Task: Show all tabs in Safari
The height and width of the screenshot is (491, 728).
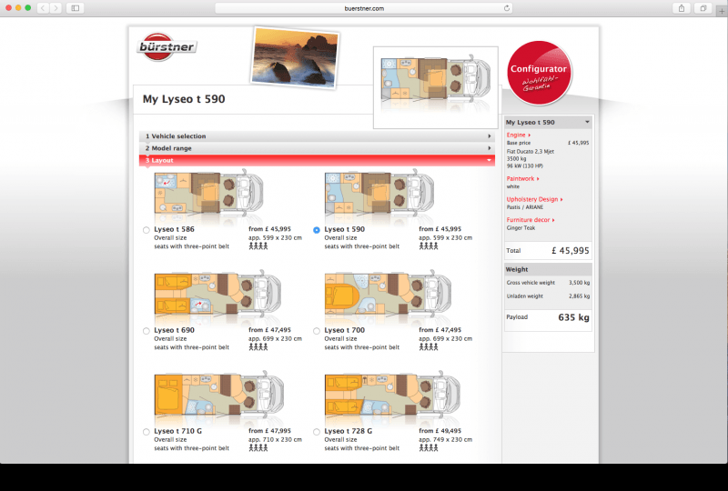Action: [703, 8]
